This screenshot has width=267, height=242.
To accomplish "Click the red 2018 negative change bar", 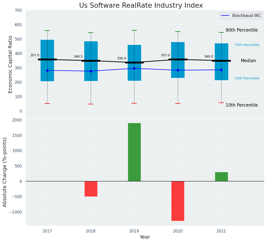I will 91,189.
